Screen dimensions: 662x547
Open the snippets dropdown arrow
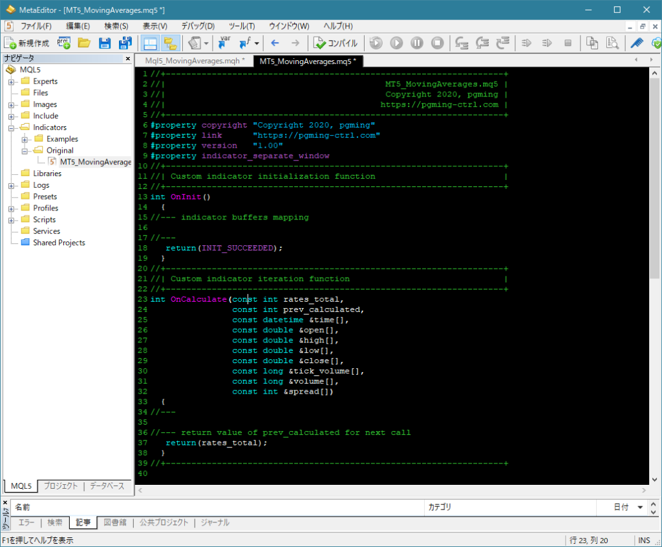coord(206,43)
